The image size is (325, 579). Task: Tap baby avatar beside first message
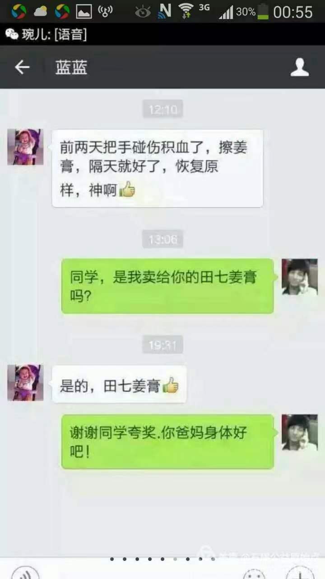pos(25,147)
